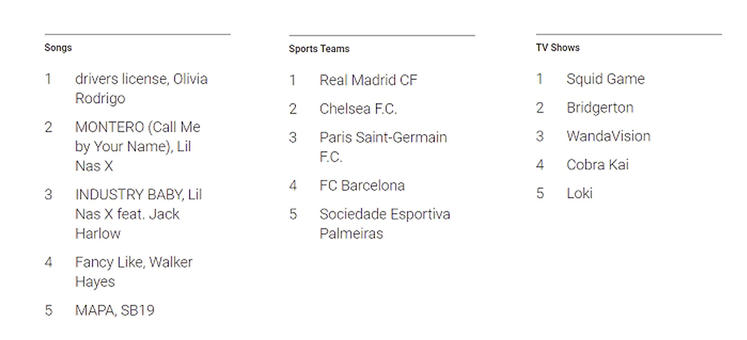Click Loki in the TV Shows list
The width and height of the screenshot is (747, 340).
coord(580,194)
